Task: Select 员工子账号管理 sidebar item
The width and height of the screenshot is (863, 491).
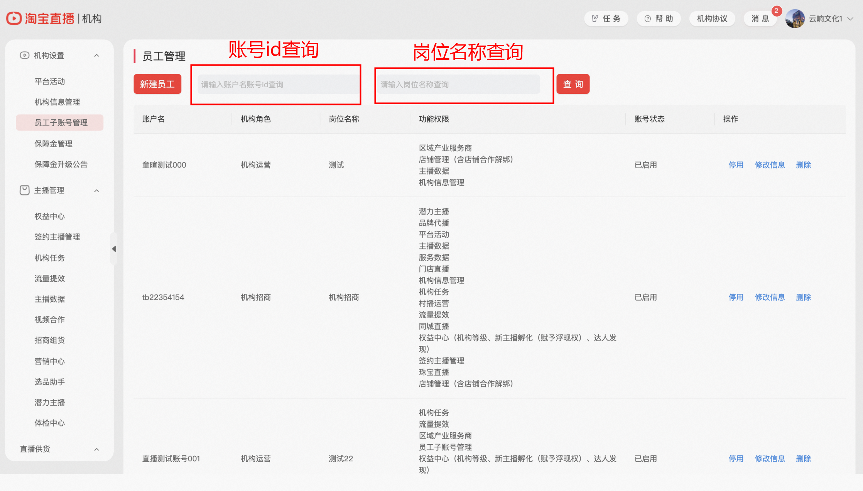Action: pyautogui.click(x=60, y=122)
